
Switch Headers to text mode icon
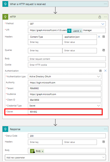(103, 36)
